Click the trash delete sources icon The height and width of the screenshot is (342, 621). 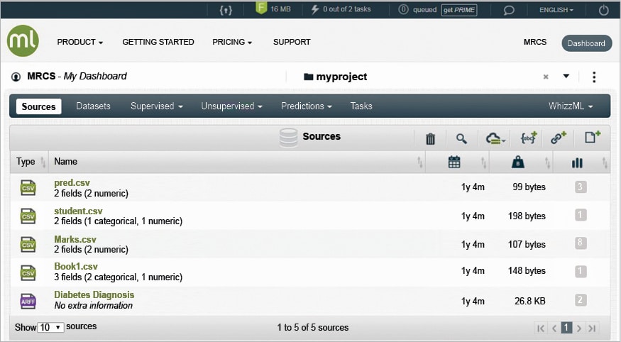click(430, 138)
